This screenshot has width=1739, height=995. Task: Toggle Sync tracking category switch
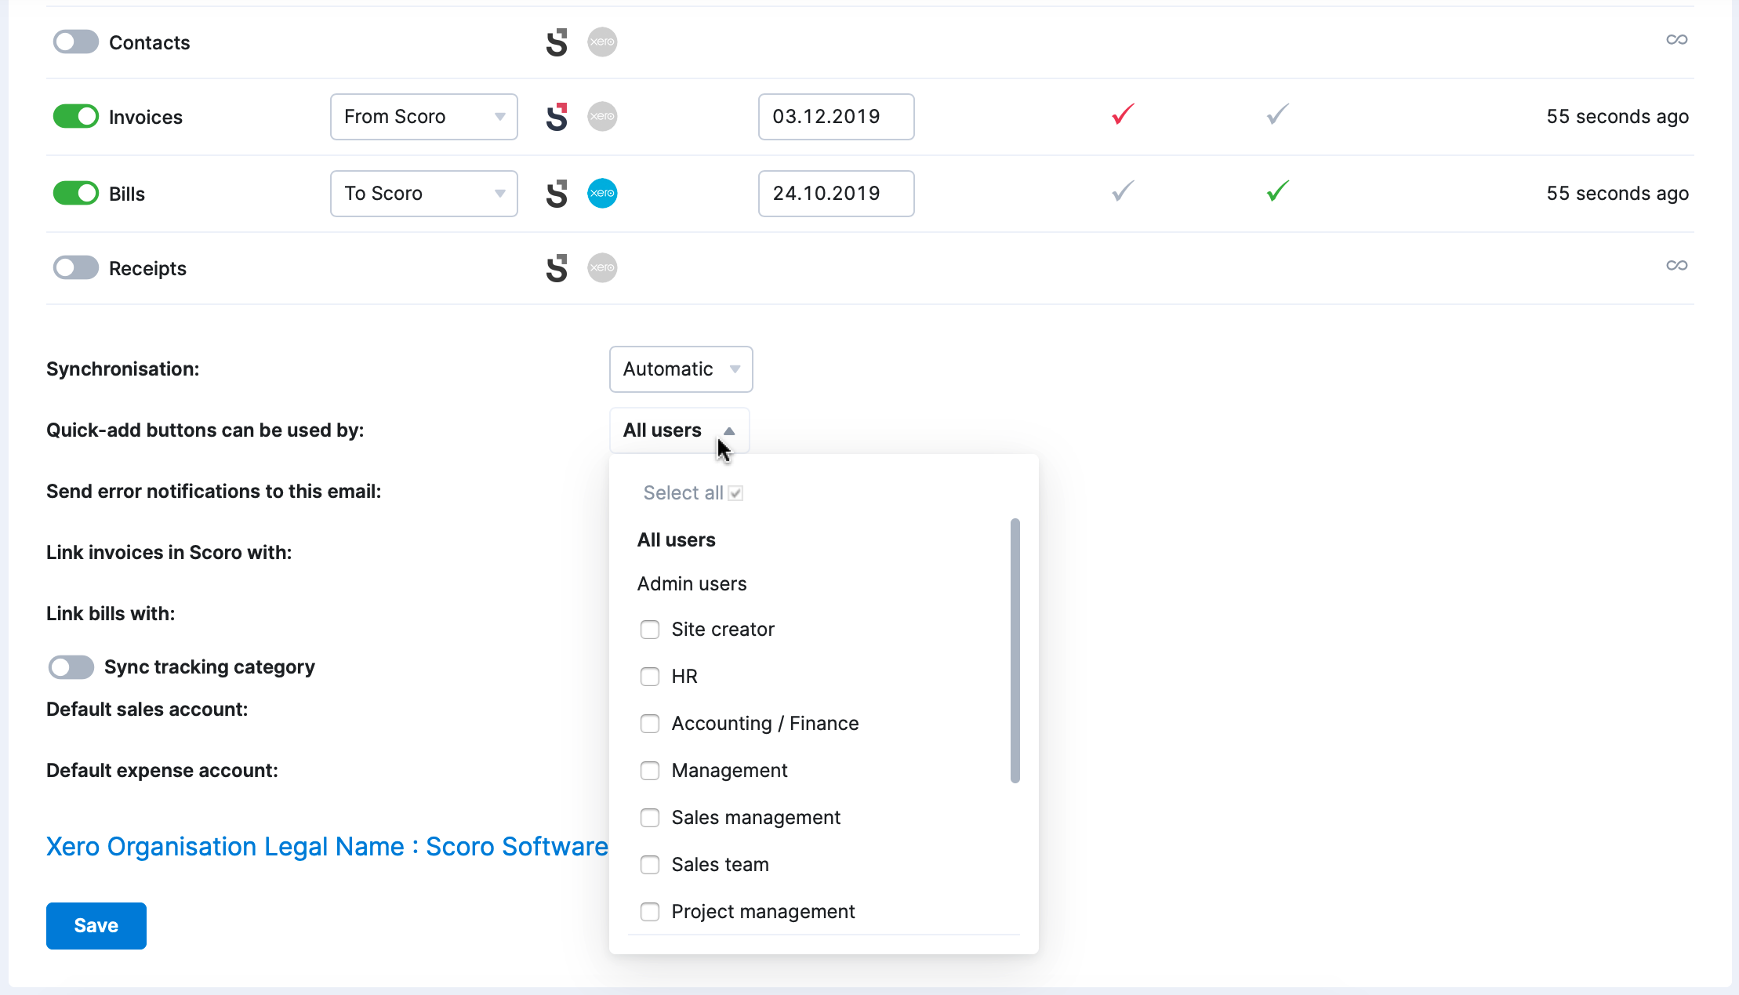(x=71, y=667)
